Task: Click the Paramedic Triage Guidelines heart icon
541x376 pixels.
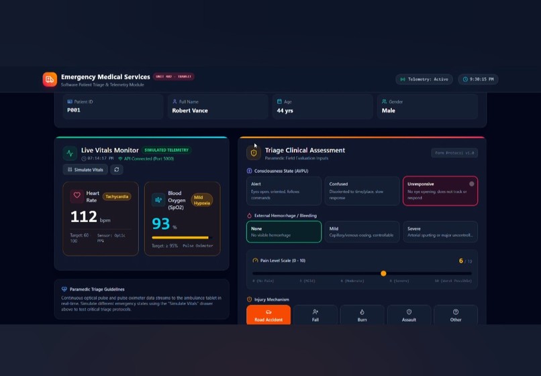Action: [64, 289]
